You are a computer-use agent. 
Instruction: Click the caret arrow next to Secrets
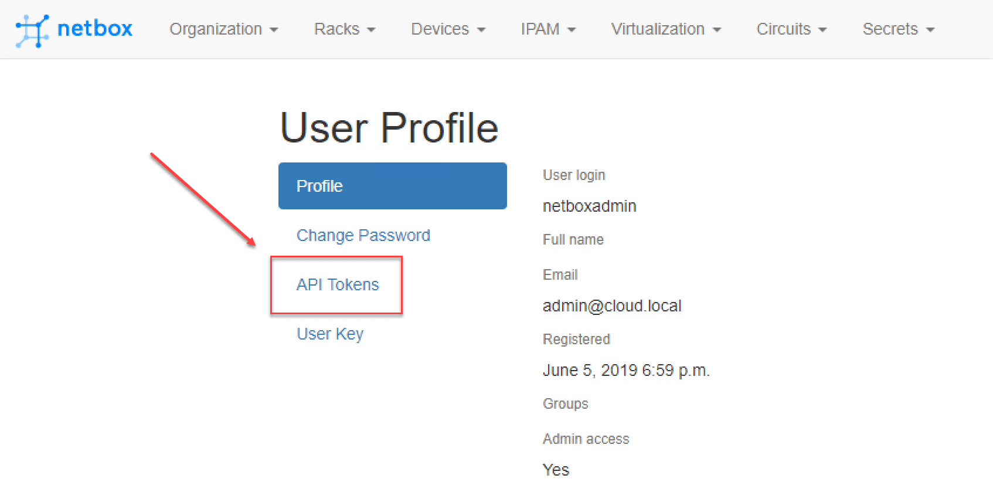click(x=930, y=30)
